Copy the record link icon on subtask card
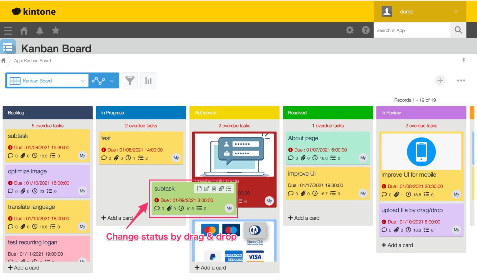The height and width of the screenshot is (280, 477). pyautogui.click(x=221, y=189)
